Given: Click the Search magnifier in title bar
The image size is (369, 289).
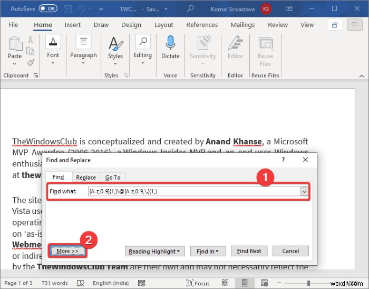Looking at the screenshot, I should tap(190, 9).
